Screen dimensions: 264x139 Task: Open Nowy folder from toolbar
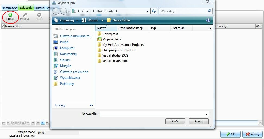pyautogui.click(x=119, y=20)
